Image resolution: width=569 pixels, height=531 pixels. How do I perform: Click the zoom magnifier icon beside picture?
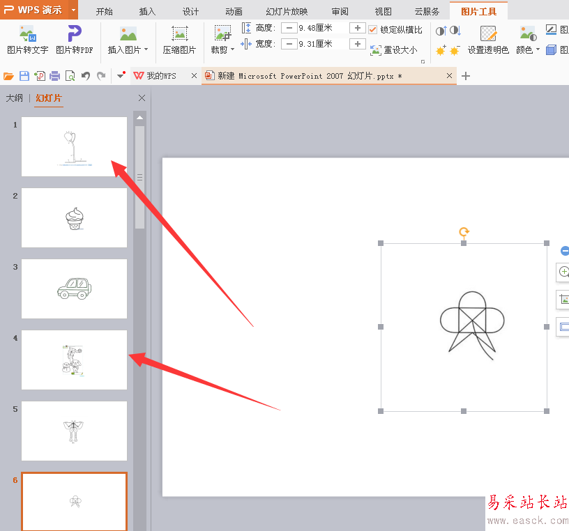coord(564,272)
